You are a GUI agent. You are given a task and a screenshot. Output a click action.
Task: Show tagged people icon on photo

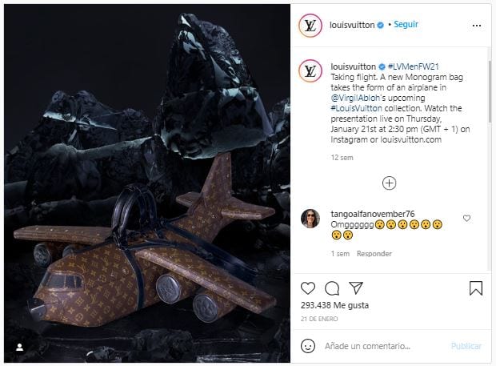click(x=19, y=347)
